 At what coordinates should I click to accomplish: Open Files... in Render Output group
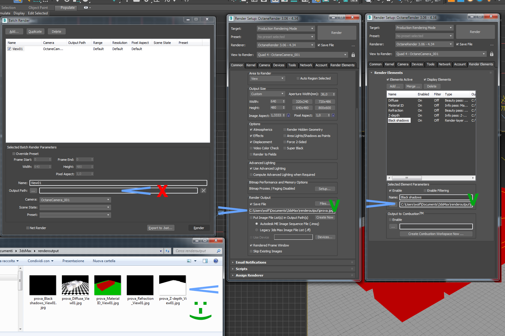[325, 203]
